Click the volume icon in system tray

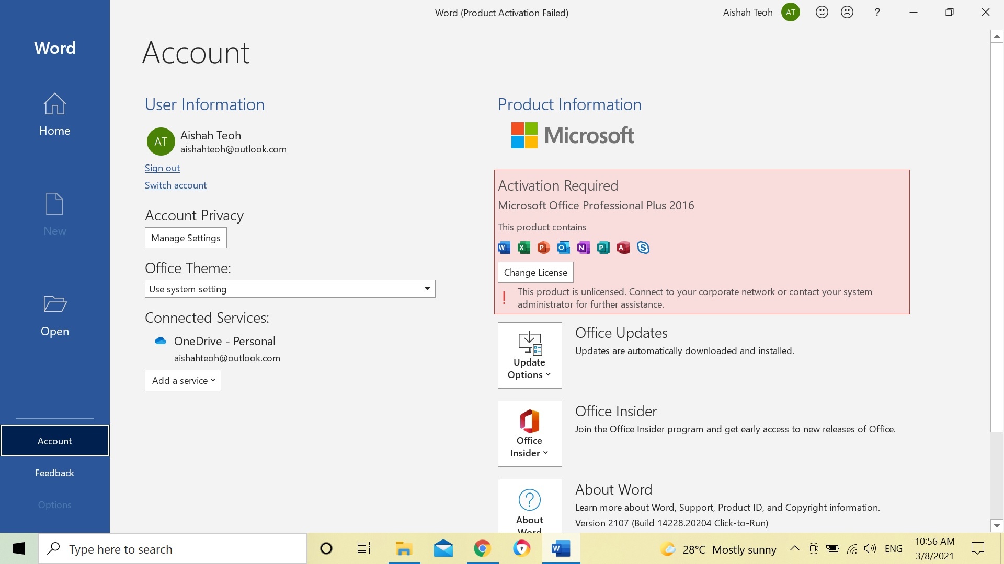coord(870,549)
